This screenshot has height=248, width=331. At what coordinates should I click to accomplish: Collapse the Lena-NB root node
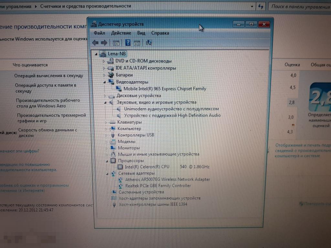click(96, 54)
